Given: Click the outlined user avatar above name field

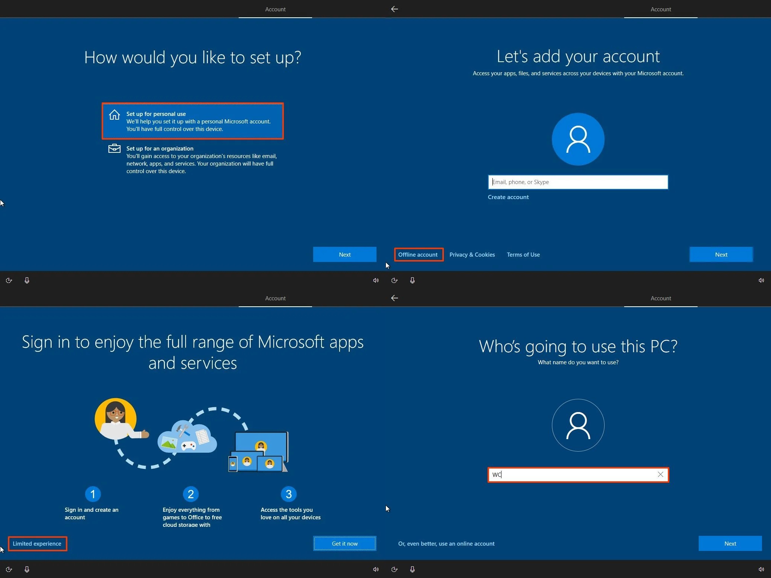Looking at the screenshot, I should (x=578, y=425).
